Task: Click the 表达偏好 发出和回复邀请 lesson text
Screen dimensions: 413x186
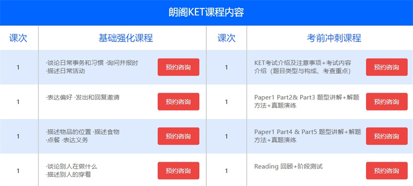Action: click(83, 98)
